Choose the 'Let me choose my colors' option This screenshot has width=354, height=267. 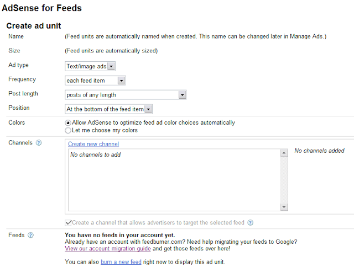pyautogui.click(x=68, y=131)
